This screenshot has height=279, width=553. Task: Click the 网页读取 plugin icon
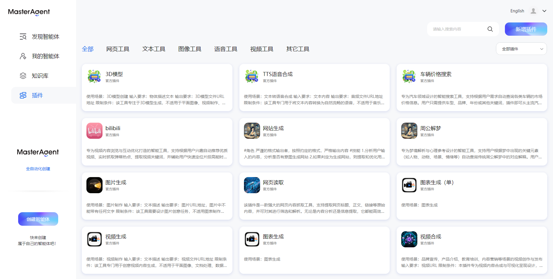tap(252, 185)
